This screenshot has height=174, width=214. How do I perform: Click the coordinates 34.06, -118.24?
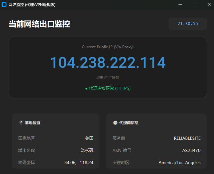coord(79,162)
